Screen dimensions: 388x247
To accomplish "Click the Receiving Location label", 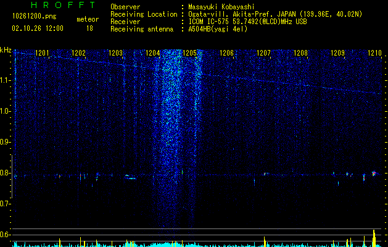I will tap(144, 14).
